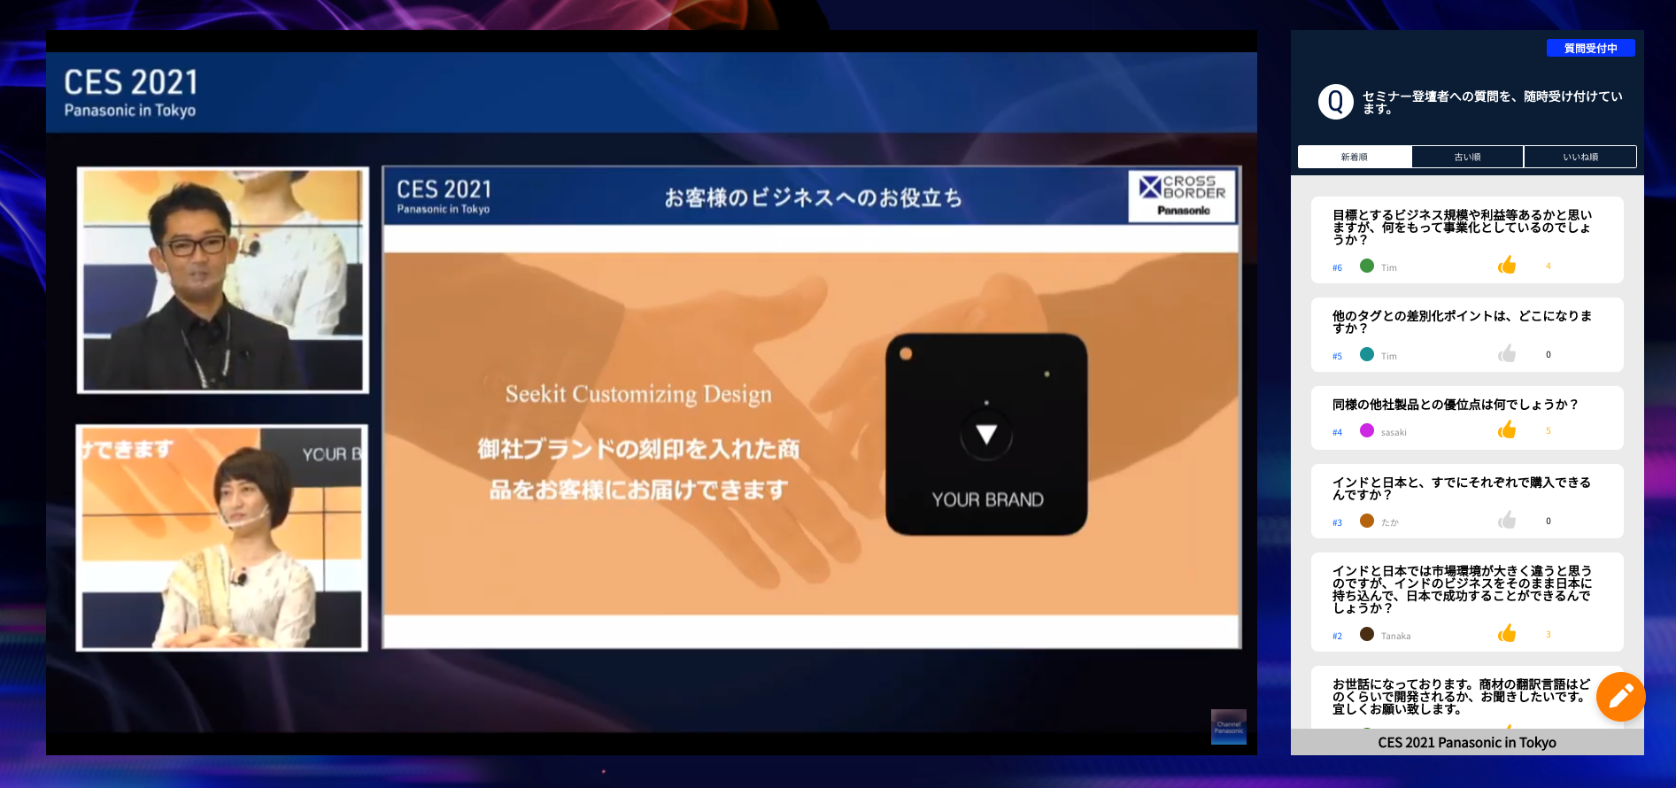The image size is (1676, 788).
Task: Click the like count 4 on question #6
Action: (1549, 266)
